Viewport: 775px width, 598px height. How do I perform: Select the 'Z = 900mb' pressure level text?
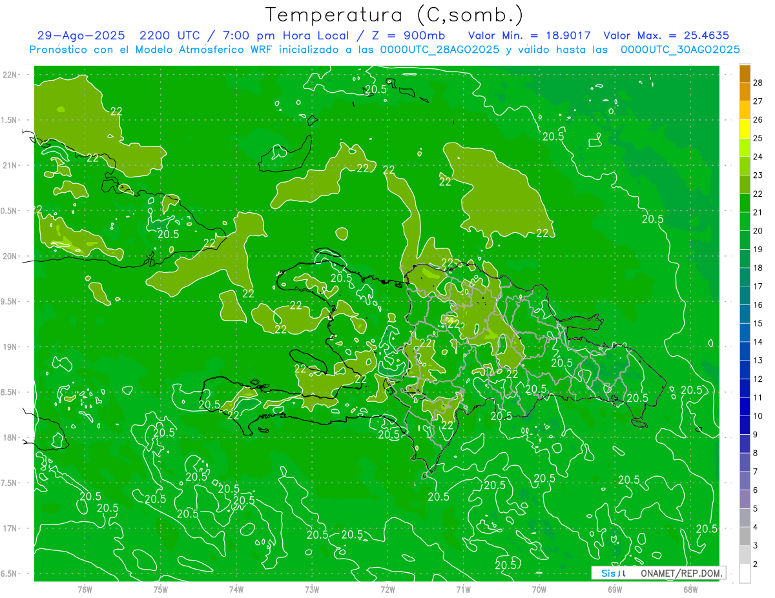click(409, 36)
